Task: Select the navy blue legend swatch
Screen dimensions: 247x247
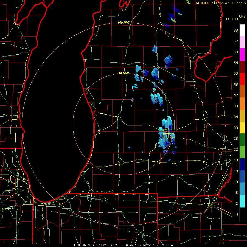Action: coord(242,164)
